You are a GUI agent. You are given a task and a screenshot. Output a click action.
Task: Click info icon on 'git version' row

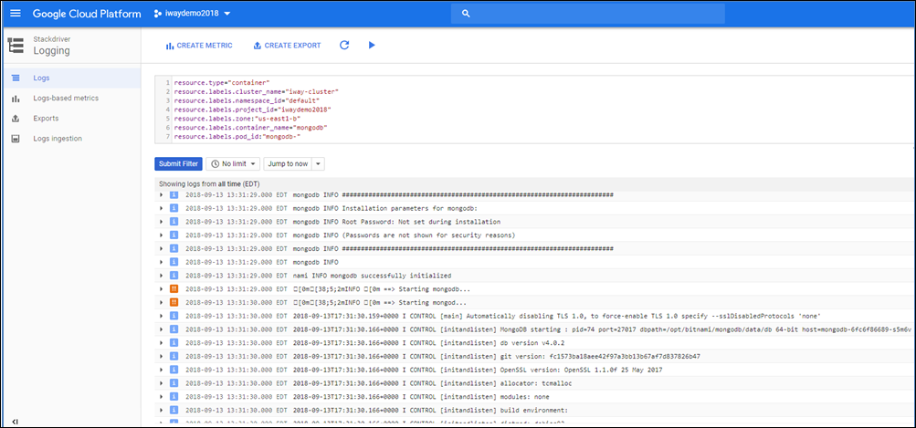point(174,356)
